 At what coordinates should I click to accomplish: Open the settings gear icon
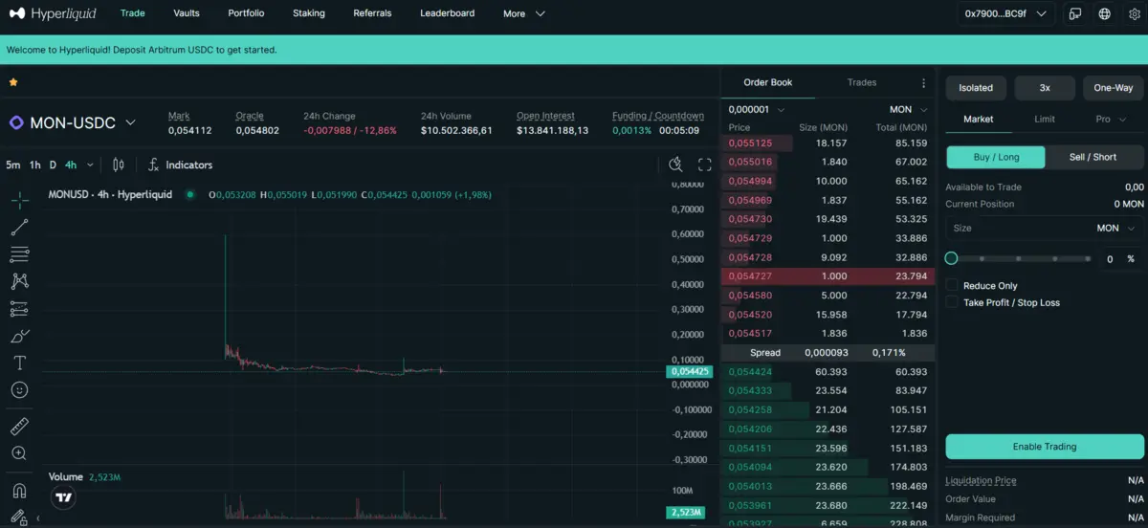(1135, 14)
